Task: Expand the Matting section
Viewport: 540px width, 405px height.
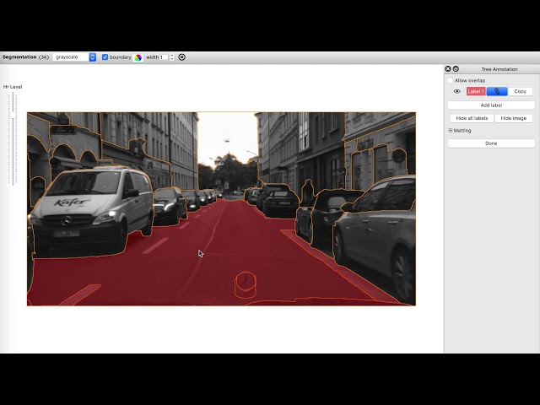Action: click(450, 131)
